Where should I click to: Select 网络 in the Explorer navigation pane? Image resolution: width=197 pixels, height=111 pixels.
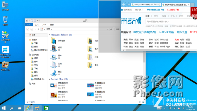32,84
